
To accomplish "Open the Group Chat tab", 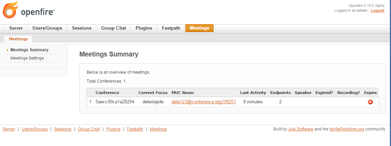I will click(114, 28).
